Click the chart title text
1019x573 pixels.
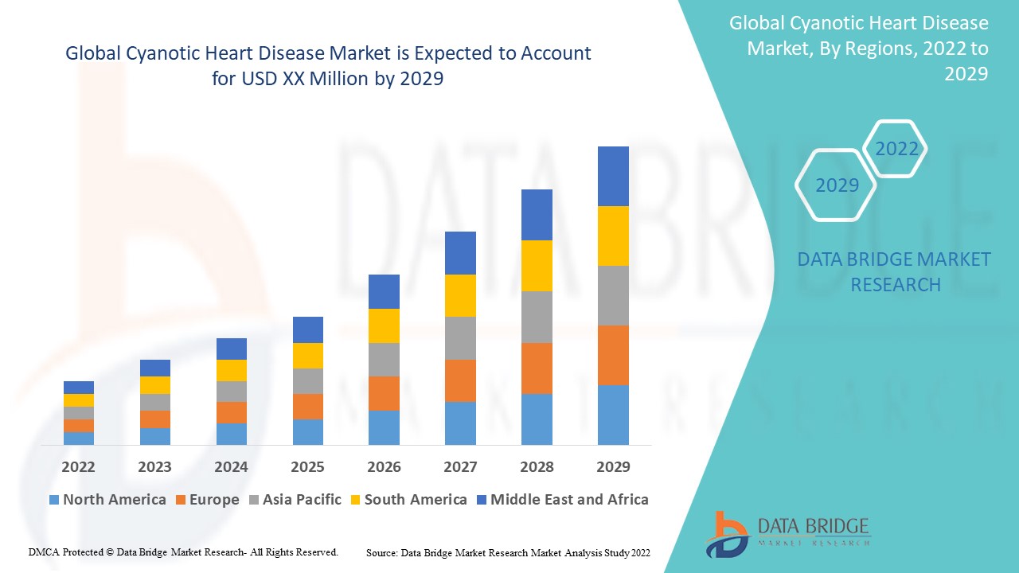328,66
